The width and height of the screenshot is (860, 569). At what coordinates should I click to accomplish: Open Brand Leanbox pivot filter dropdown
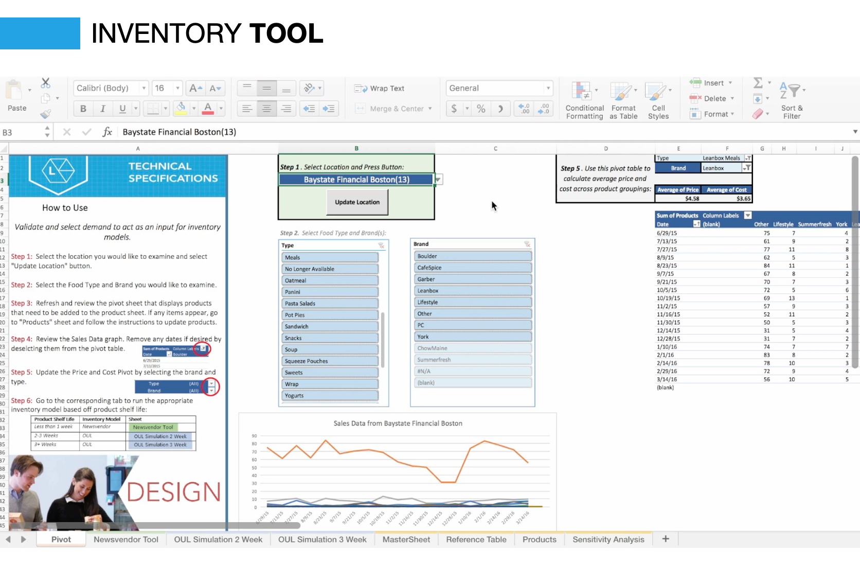[x=746, y=168]
